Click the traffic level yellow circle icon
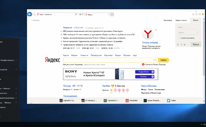The image size is (206, 127). (x=113, y=86)
